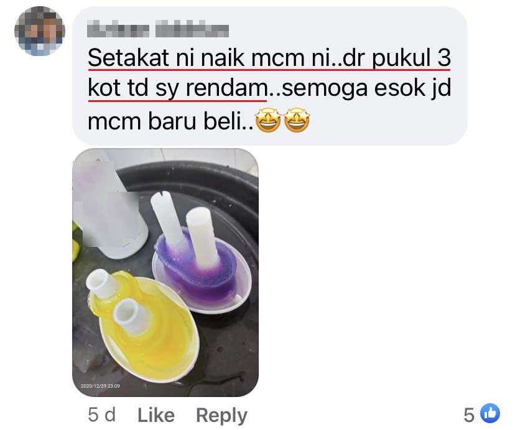Click the underlined text 'kot td sy rendam'
The width and height of the screenshot is (515, 430).
pyautogui.click(x=178, y=89)
